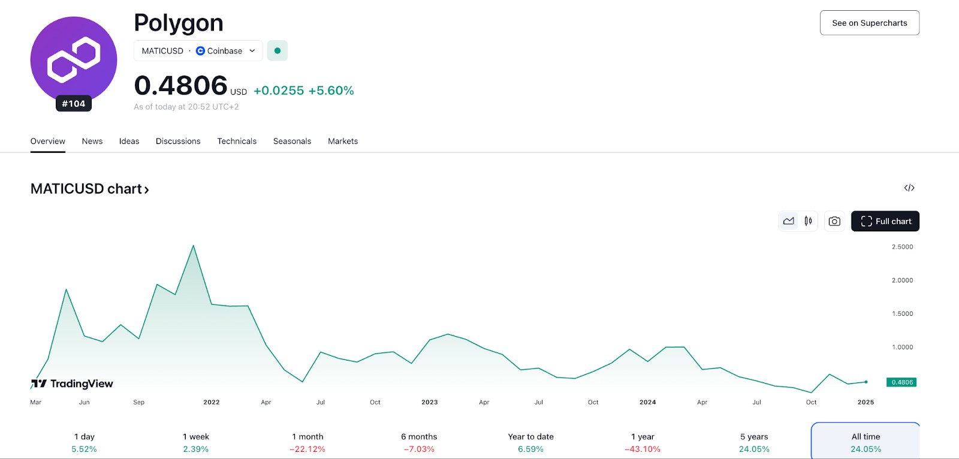Click the 2022 label on time axis

[212, 402]
